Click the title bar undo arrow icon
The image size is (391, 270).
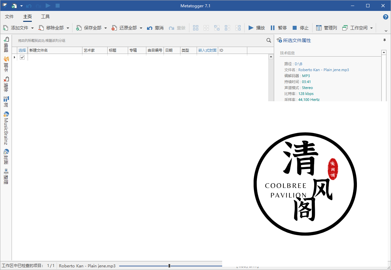tap(29, 6)
